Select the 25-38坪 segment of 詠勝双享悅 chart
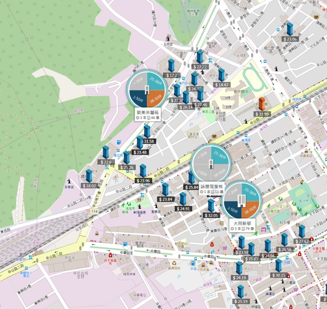The image size is (327, 309). pyautogui.click(x=220, y=155)
